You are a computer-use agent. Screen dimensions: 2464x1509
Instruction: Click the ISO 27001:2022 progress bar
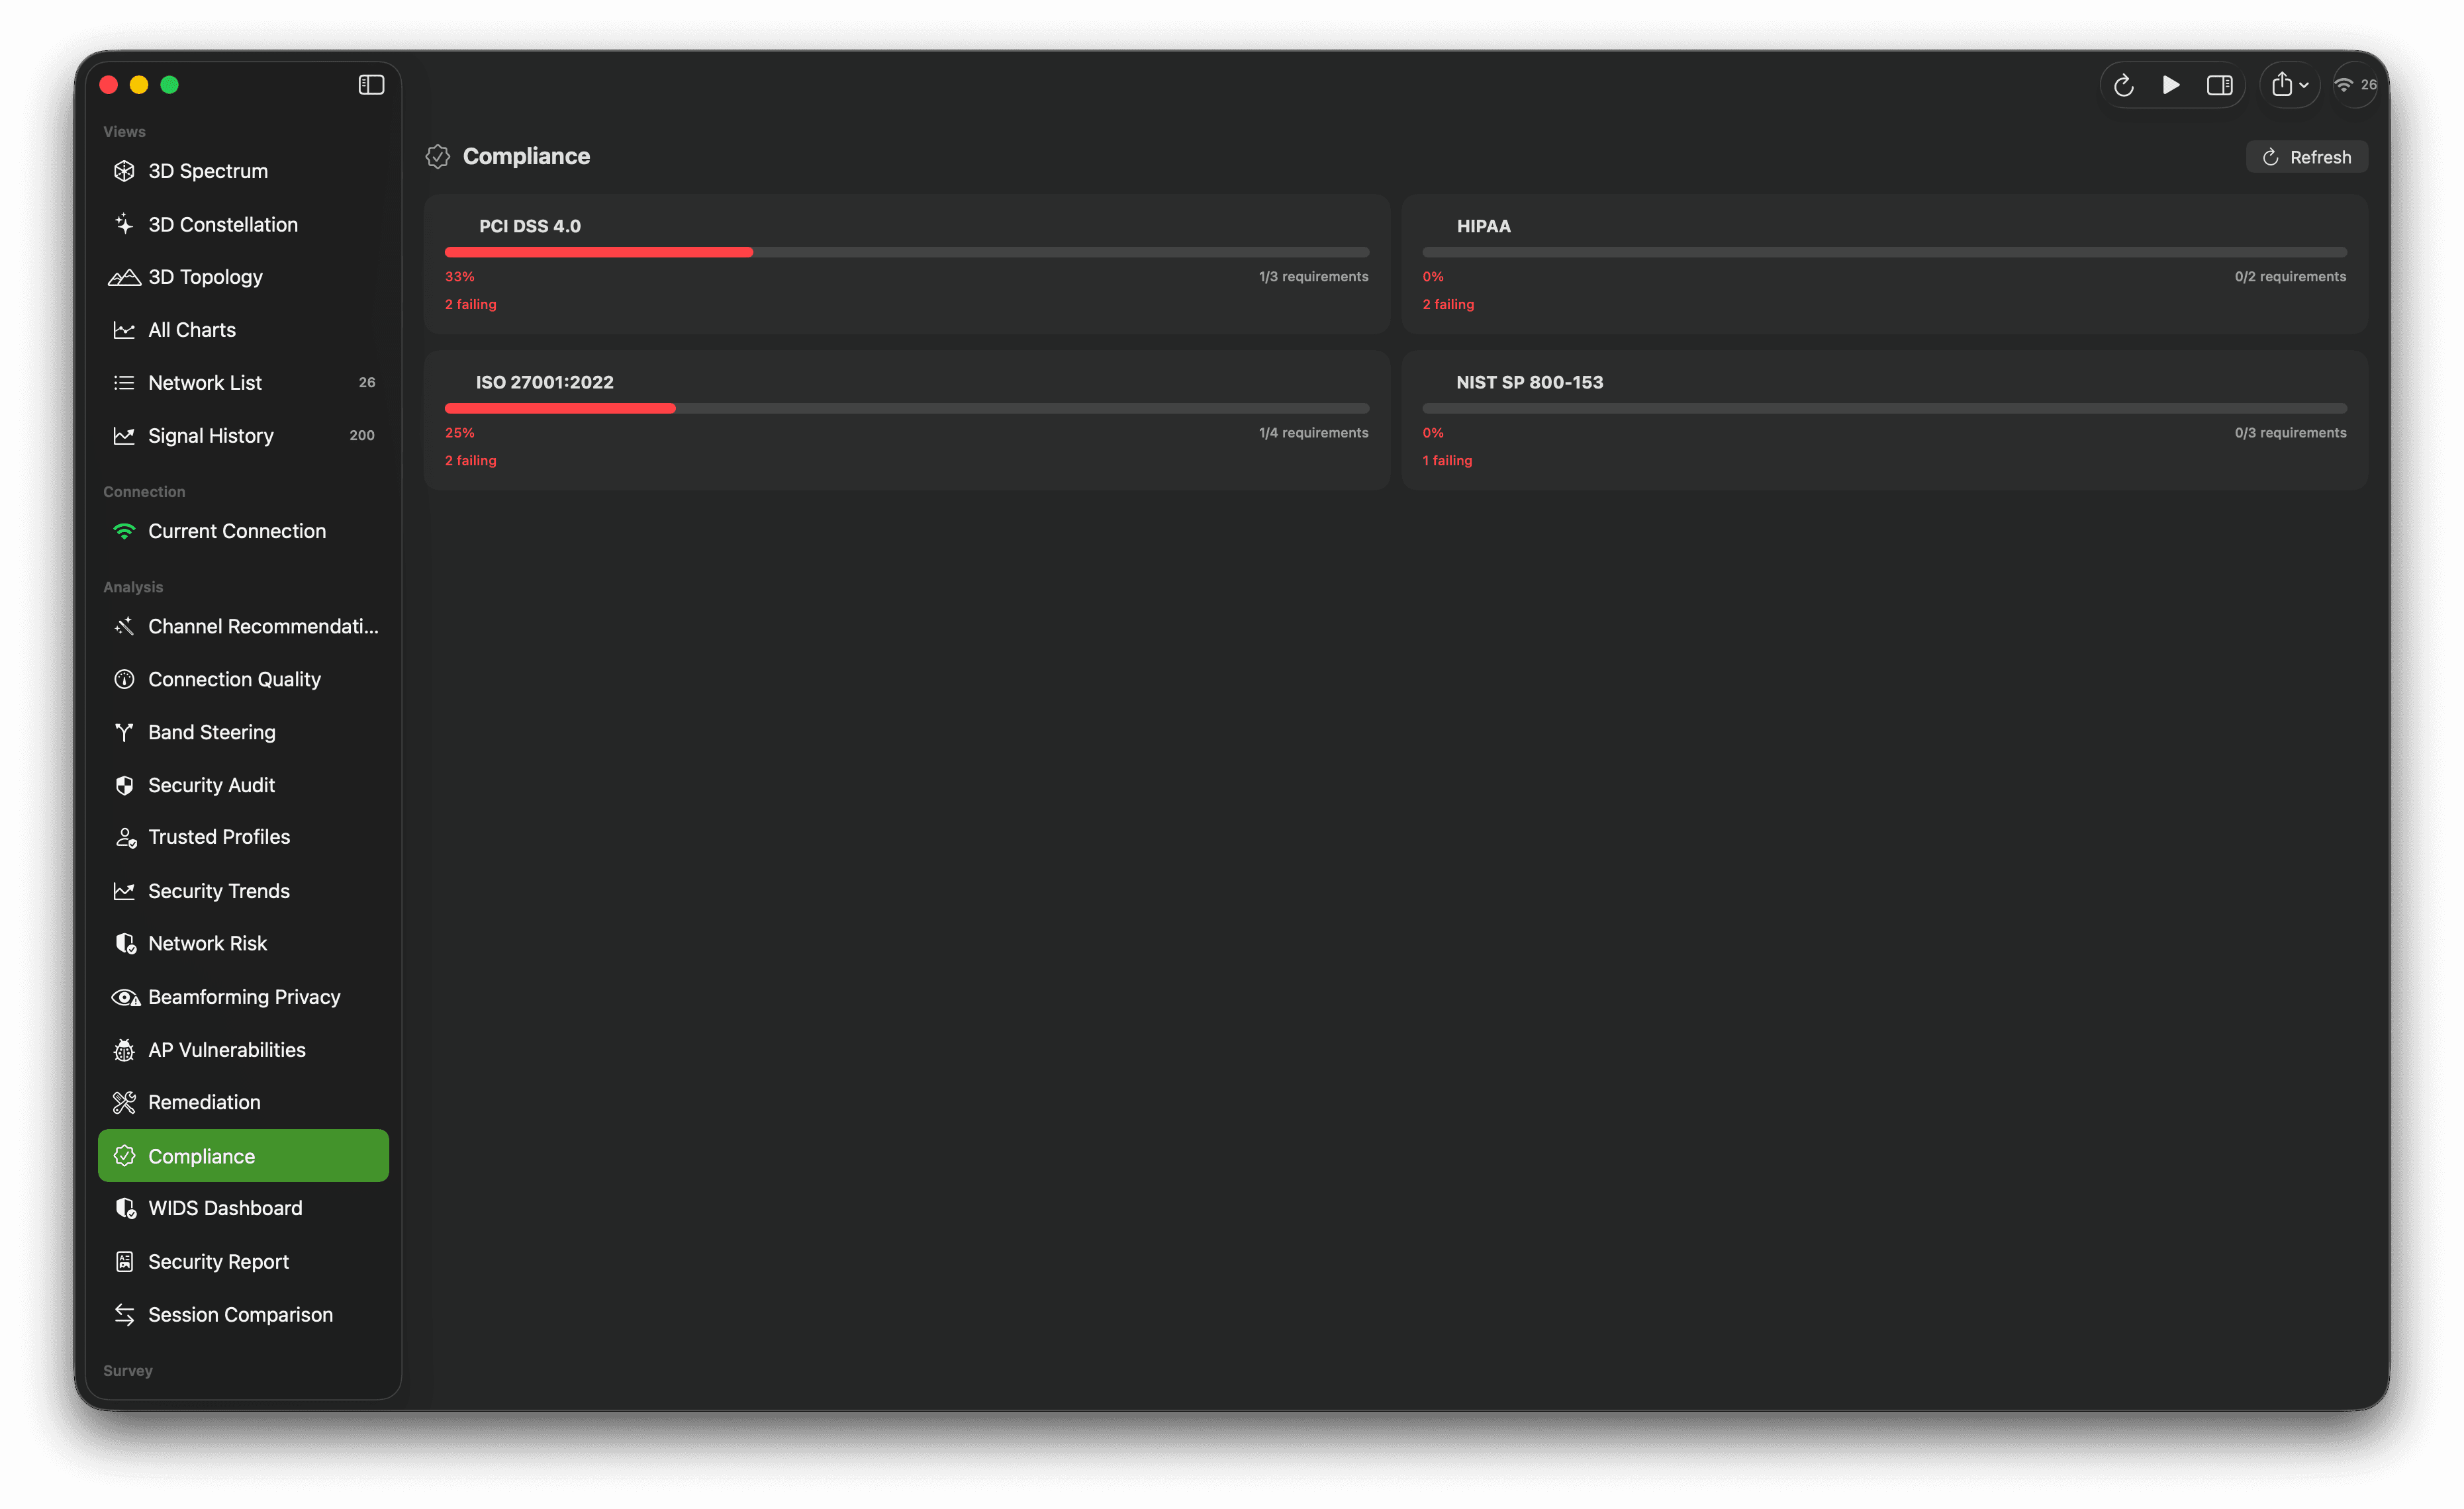[x=907, y=408]
